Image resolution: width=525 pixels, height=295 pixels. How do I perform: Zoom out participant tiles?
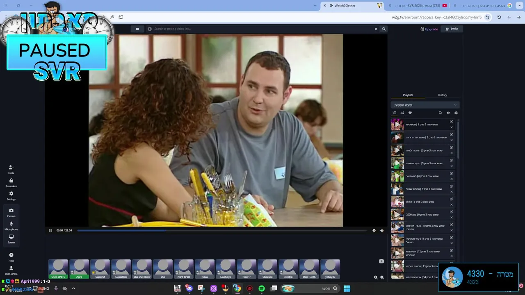coord(382,277)
